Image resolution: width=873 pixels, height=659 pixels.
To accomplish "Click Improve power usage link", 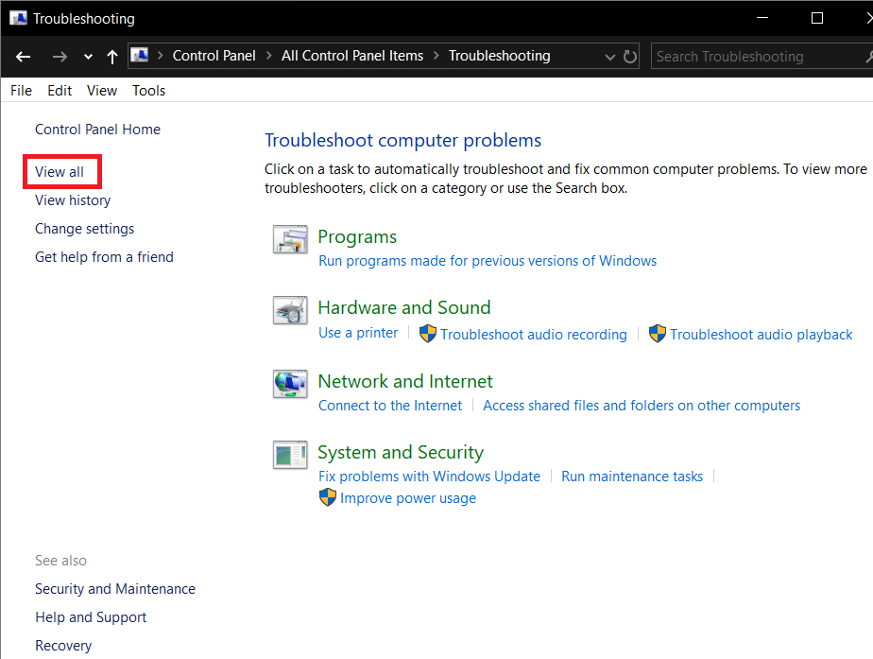I will coord(407,498).
